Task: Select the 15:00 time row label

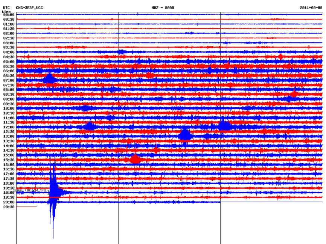Action: (x=9, y=155)
